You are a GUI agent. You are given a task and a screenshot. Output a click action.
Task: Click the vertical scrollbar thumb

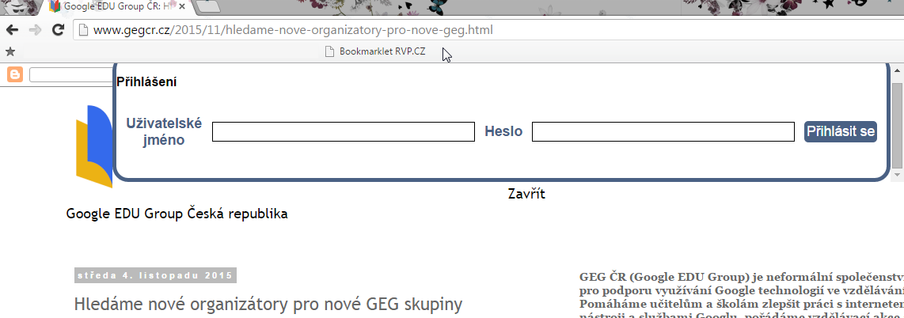(x=897, y=124)
